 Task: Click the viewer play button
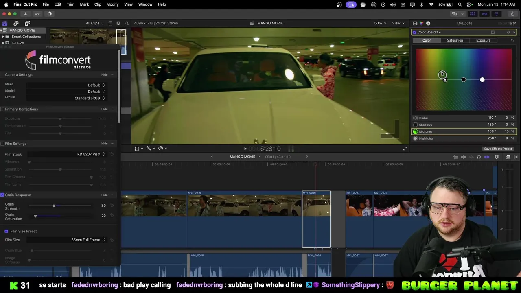tap(245, 149)
